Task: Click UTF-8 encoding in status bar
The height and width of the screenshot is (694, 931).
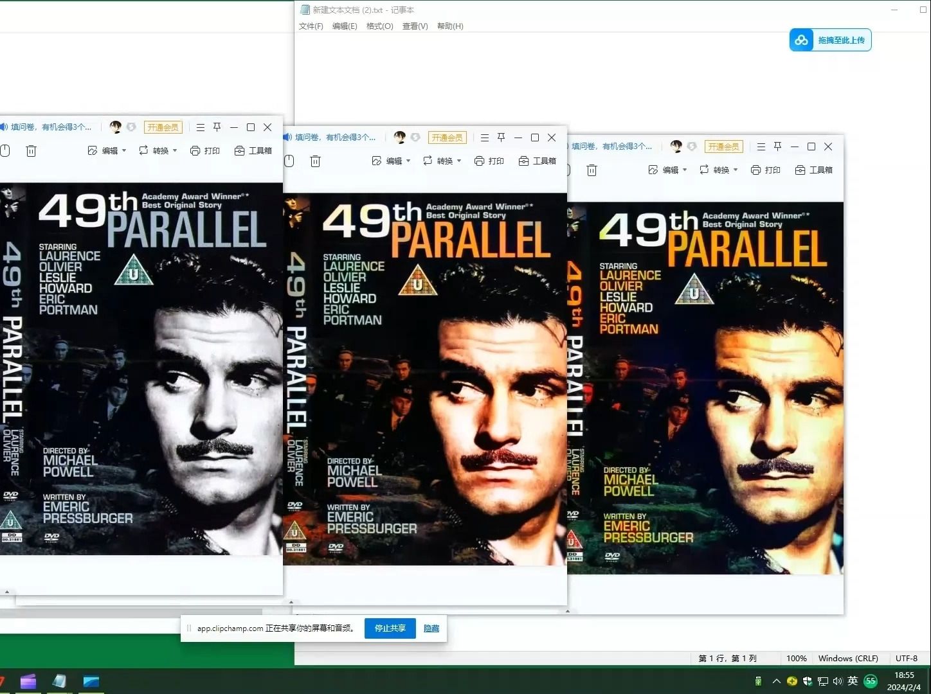Action: 907,659
